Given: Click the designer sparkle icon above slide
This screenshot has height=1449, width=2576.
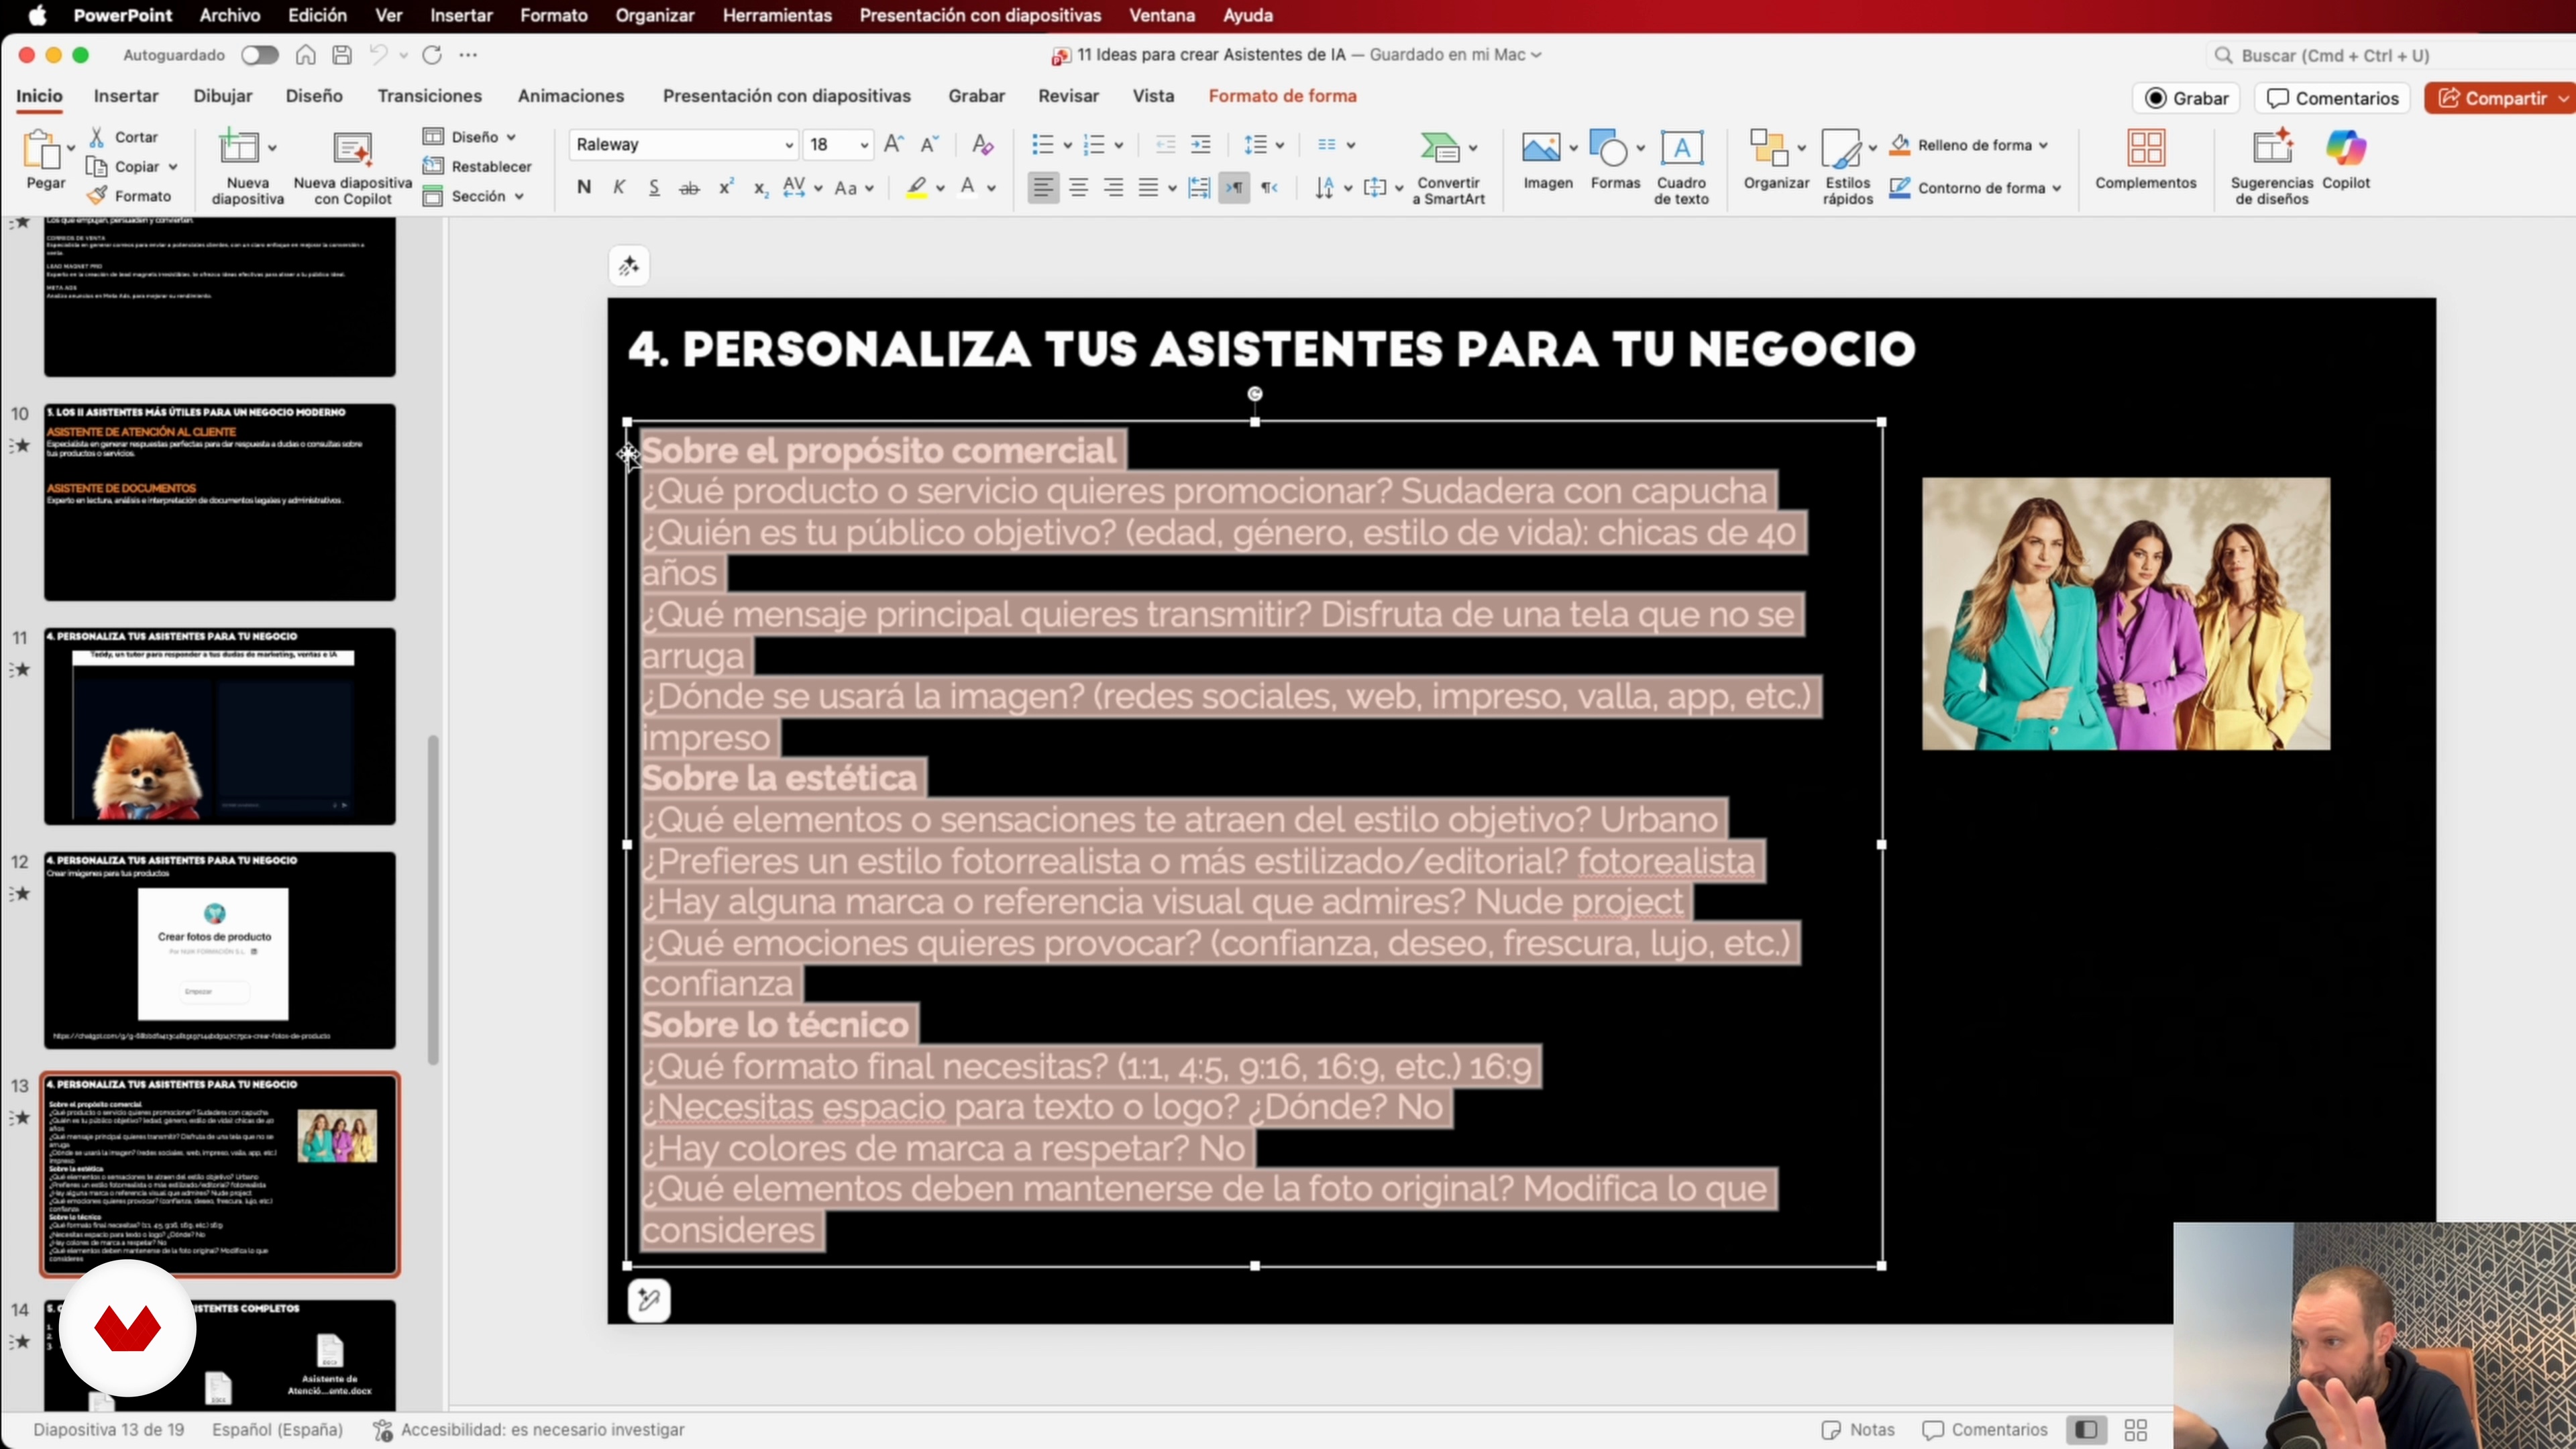Looking at the screenshot, I should pyautogui.click(x=629, y=266).
